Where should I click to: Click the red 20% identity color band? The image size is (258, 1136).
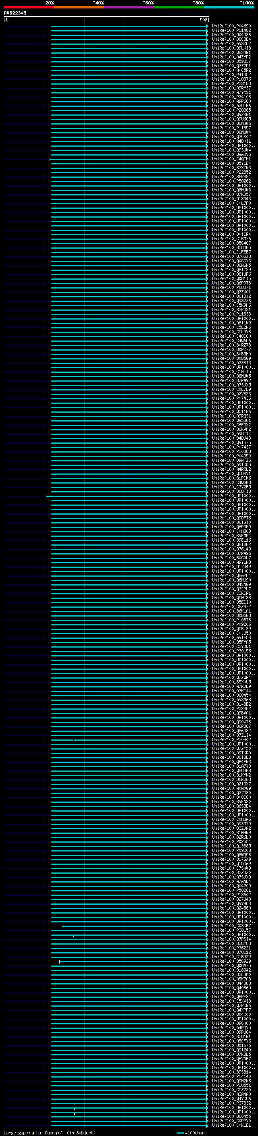29,7
